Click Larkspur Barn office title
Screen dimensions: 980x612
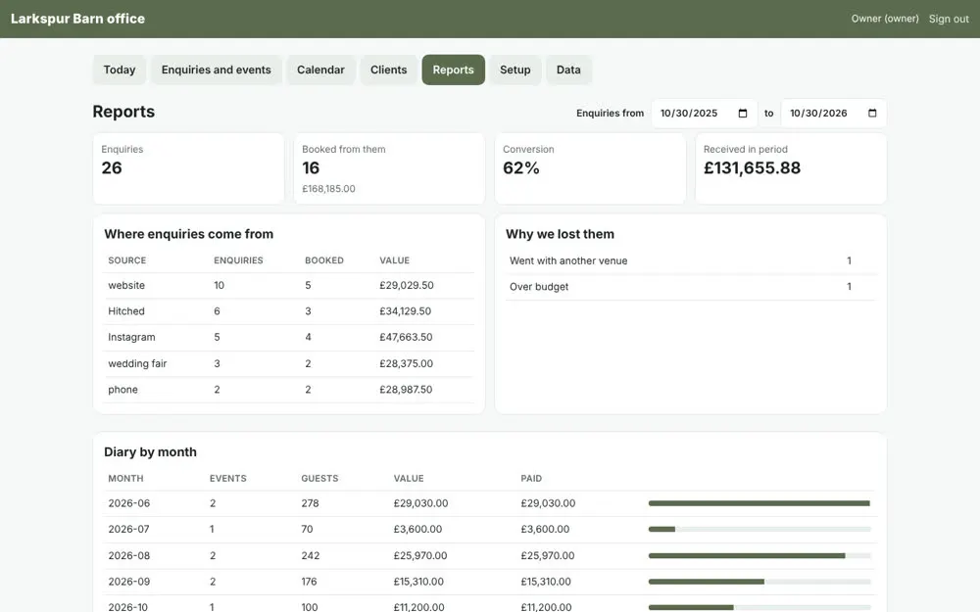[77, 19]
